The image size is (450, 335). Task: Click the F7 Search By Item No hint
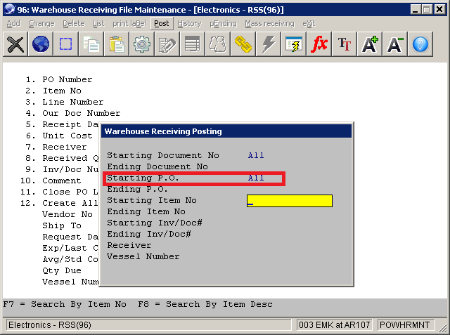click(65, 304)
